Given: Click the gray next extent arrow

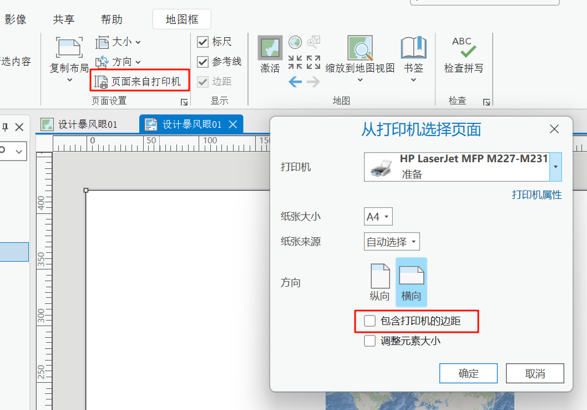Looking at the screenshot, I should [x=313, y=81].
